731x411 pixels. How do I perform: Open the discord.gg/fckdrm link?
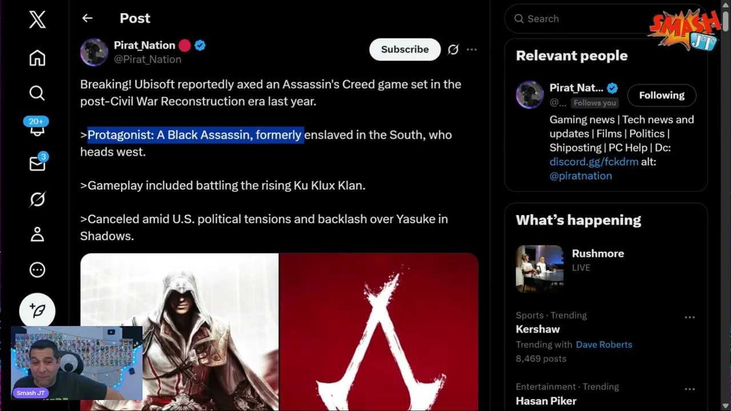[x=594, y=162]
